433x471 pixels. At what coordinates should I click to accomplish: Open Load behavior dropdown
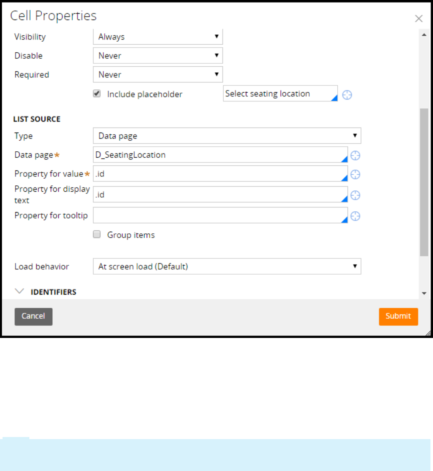(227, 267)
